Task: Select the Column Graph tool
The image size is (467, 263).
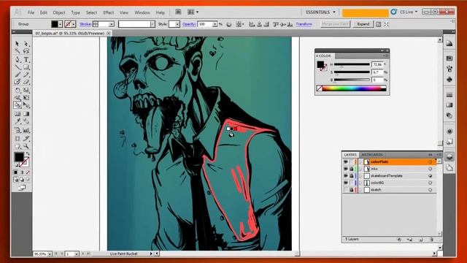Action: coord(26,130)
